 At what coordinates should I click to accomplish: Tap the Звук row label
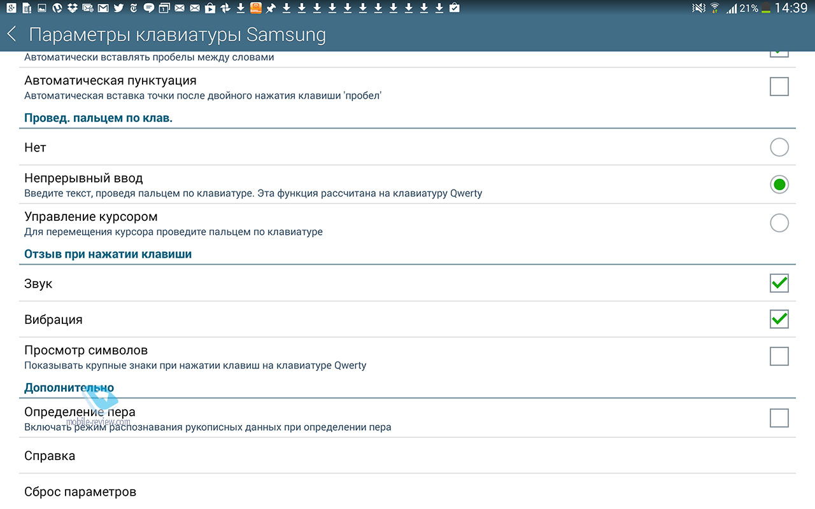[38, 284]
